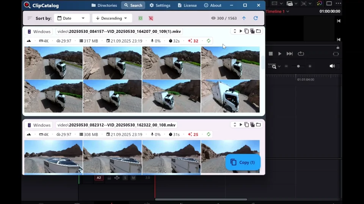Click the blue up-arrow icon in sort bar

tap(244, 18)
